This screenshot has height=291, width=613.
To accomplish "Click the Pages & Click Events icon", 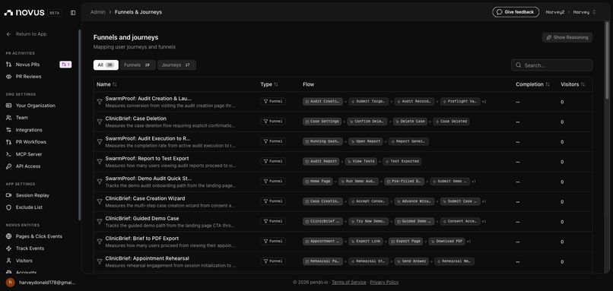I will click(8, 236).
